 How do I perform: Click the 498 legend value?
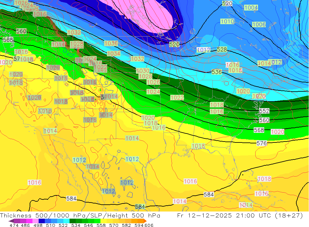point(38,225)
